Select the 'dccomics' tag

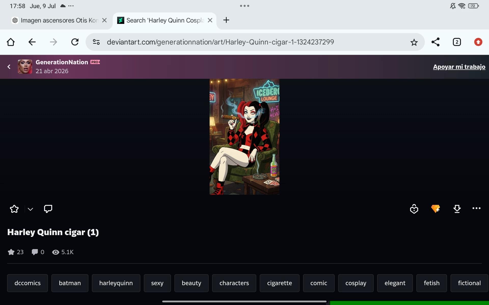click(28, 283)
